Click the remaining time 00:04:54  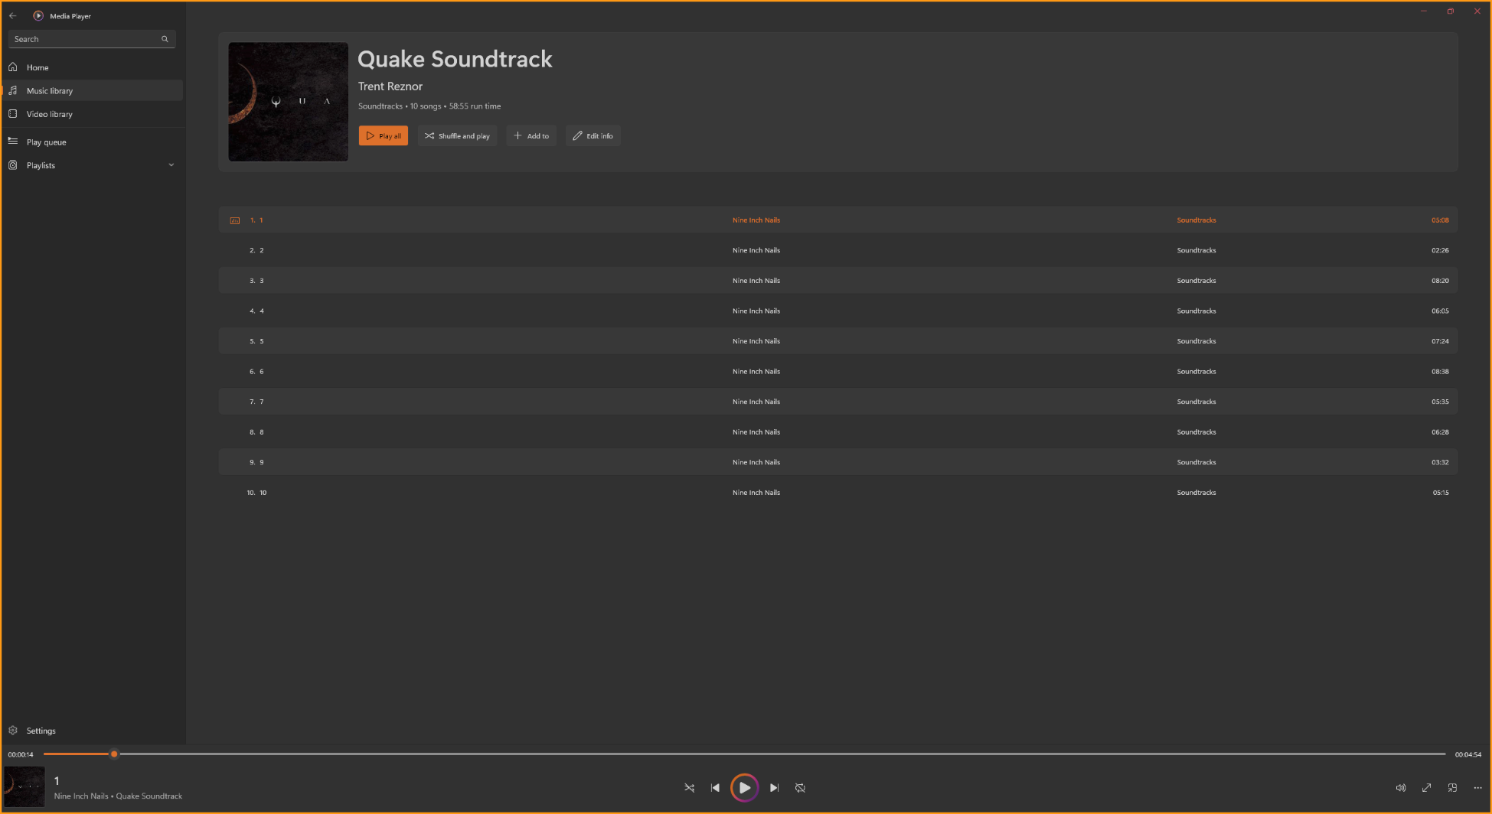coord(1468,754)
